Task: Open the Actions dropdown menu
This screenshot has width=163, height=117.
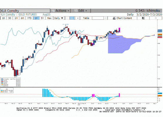Action: 60,11
